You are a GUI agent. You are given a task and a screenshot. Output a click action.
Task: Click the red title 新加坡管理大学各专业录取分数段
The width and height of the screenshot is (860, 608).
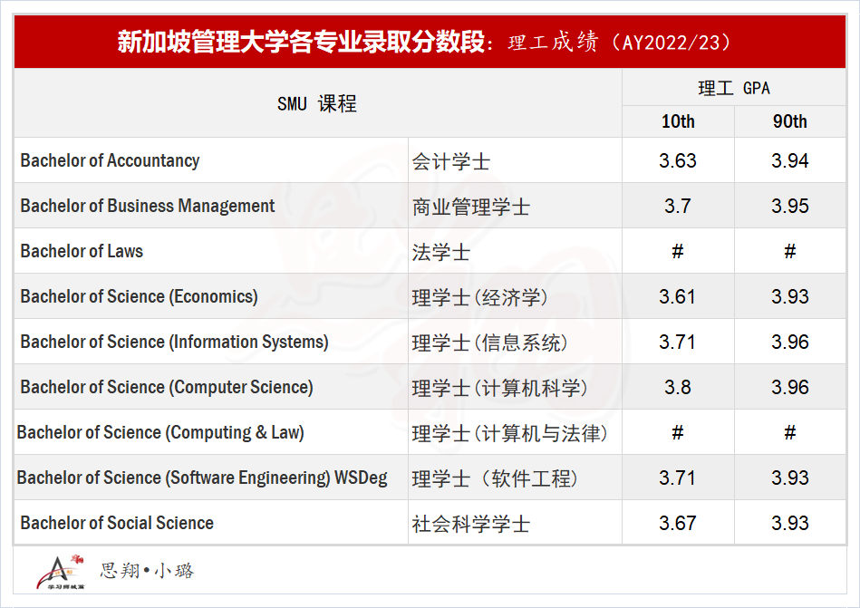301,42
